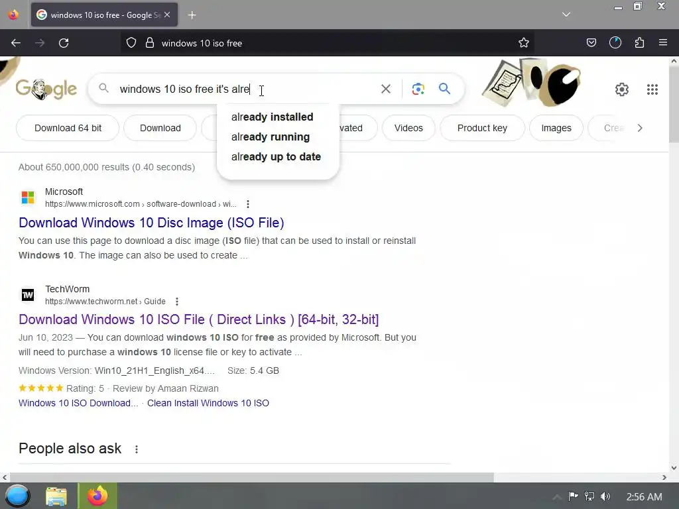The image size is (679, 509).
Task: Click the vertical page scrollbar
Action: [x=674, y=104]
